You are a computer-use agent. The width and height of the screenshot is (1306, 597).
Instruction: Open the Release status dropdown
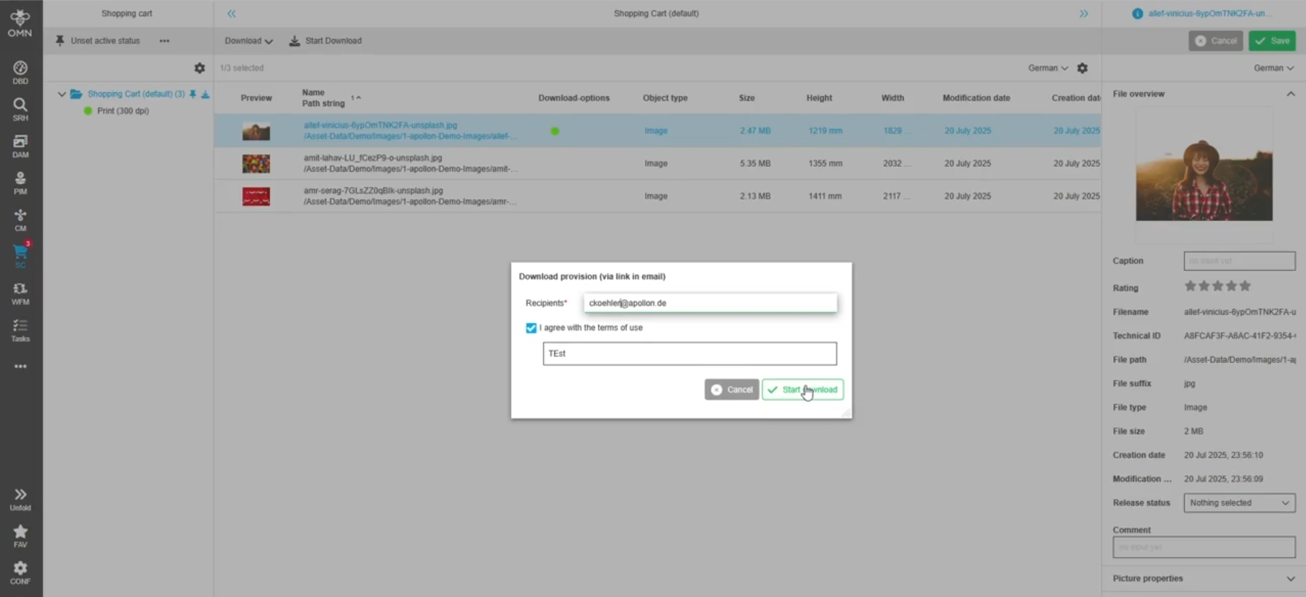1239,503
